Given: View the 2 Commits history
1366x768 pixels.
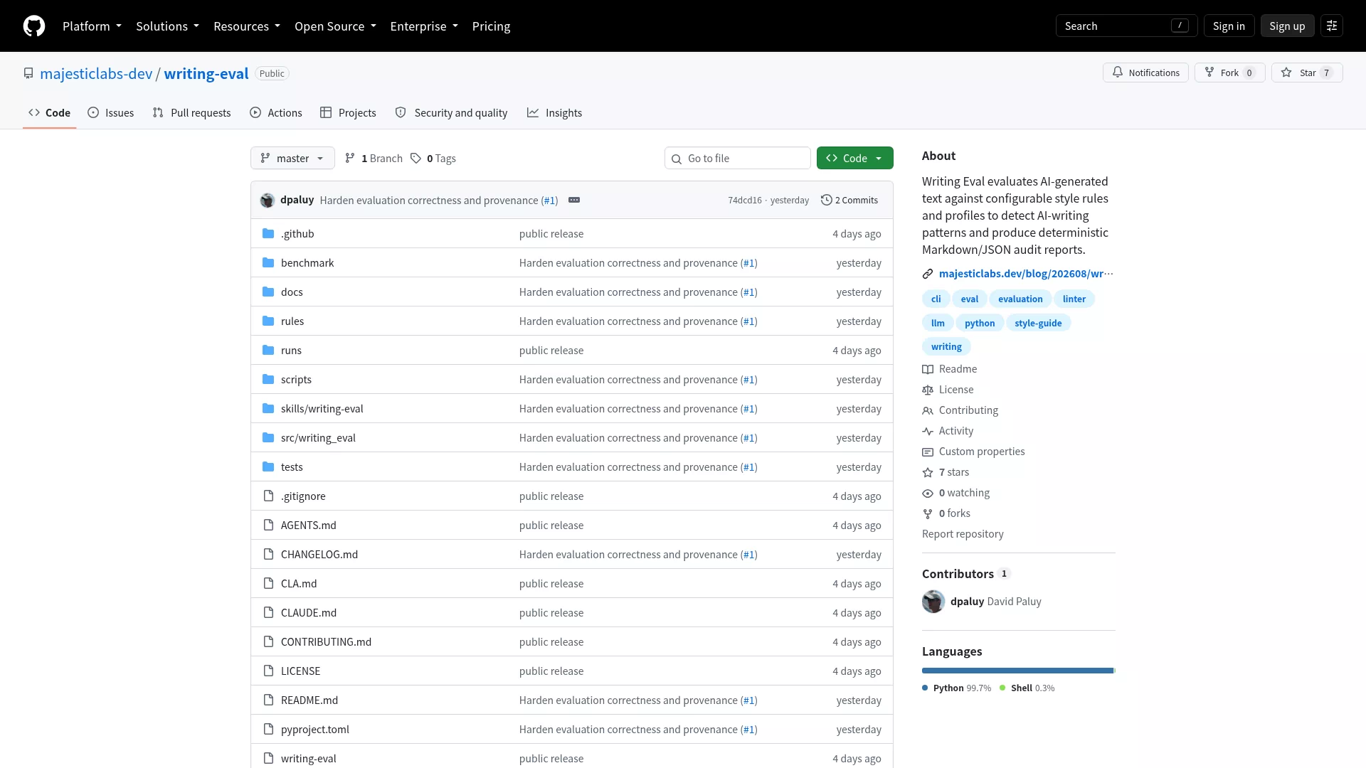Looking at the screenshot, I should (849, 201).
